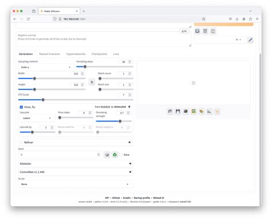Click the bookmark star in address bar
Viewport: 272px width, 220px height.
(204, 19)
